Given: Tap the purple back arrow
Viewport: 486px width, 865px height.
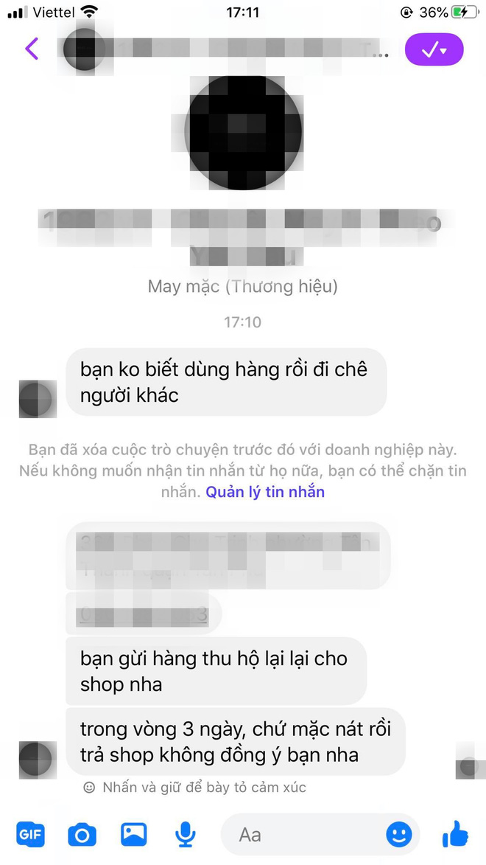Looking at the screenshot, I should coord(32,49).
